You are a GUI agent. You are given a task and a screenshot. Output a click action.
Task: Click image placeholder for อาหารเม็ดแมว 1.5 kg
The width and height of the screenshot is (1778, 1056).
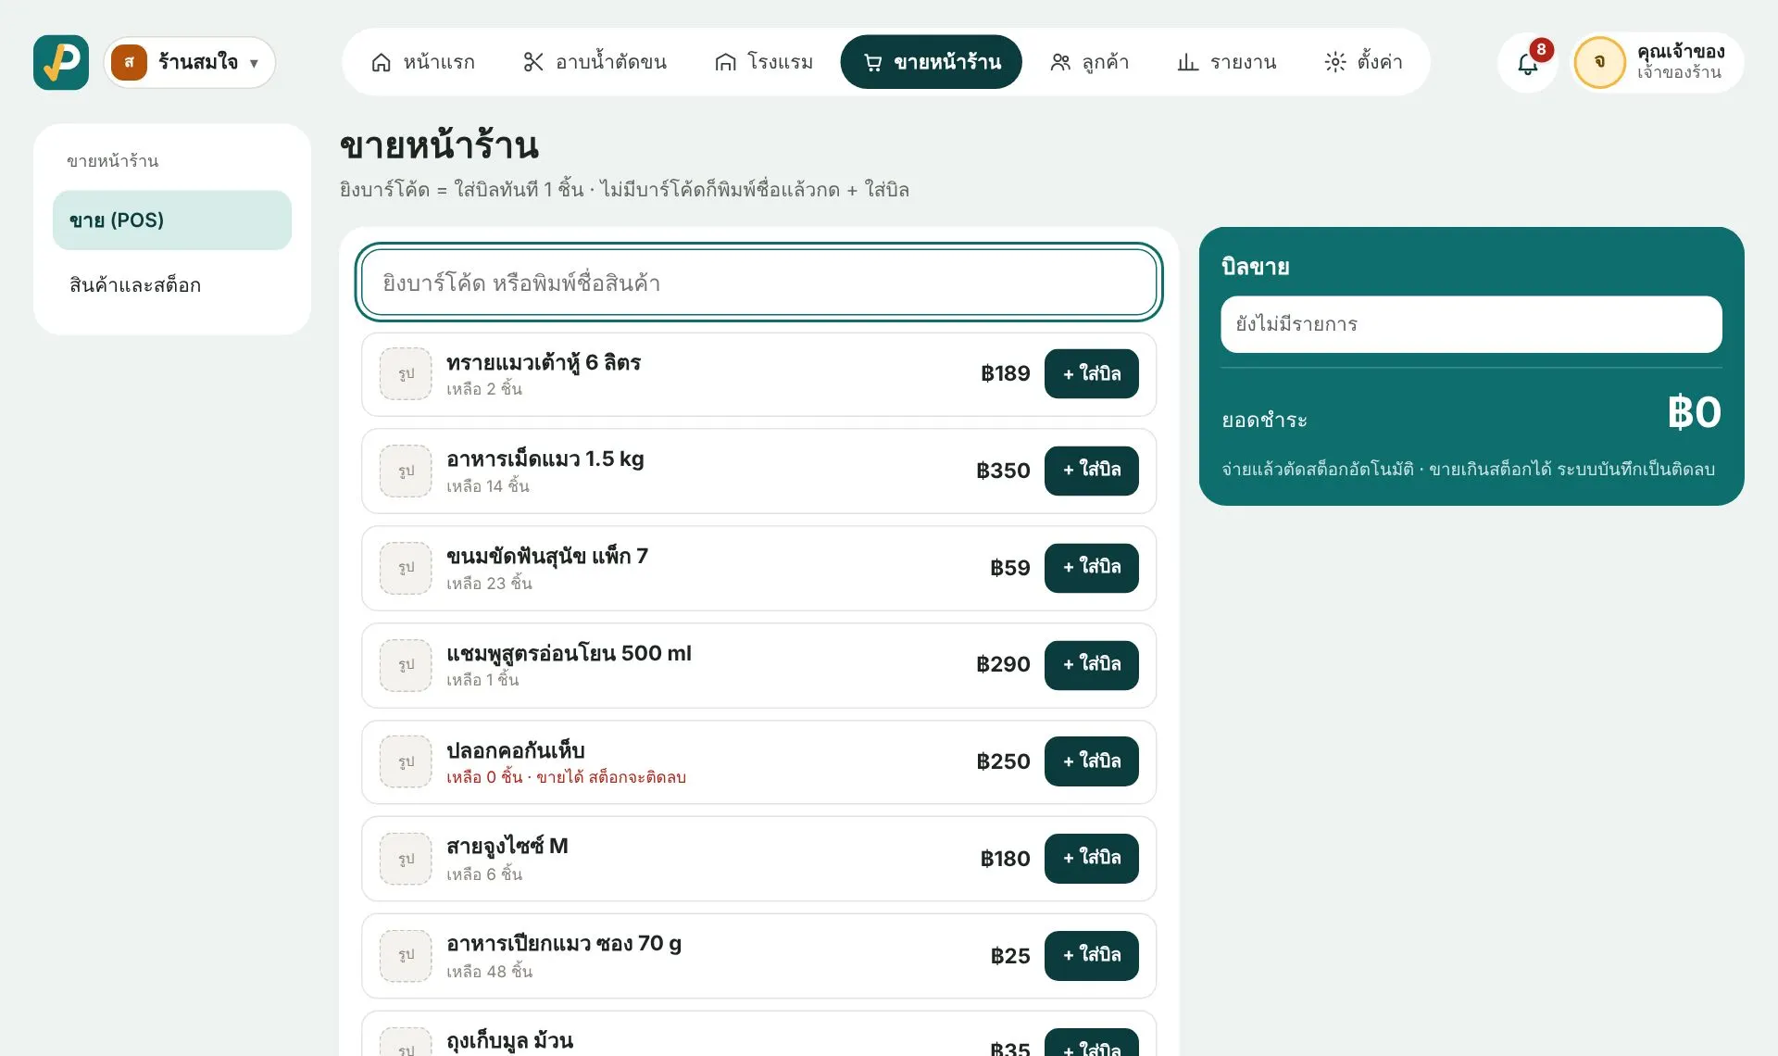pos(406,471)
